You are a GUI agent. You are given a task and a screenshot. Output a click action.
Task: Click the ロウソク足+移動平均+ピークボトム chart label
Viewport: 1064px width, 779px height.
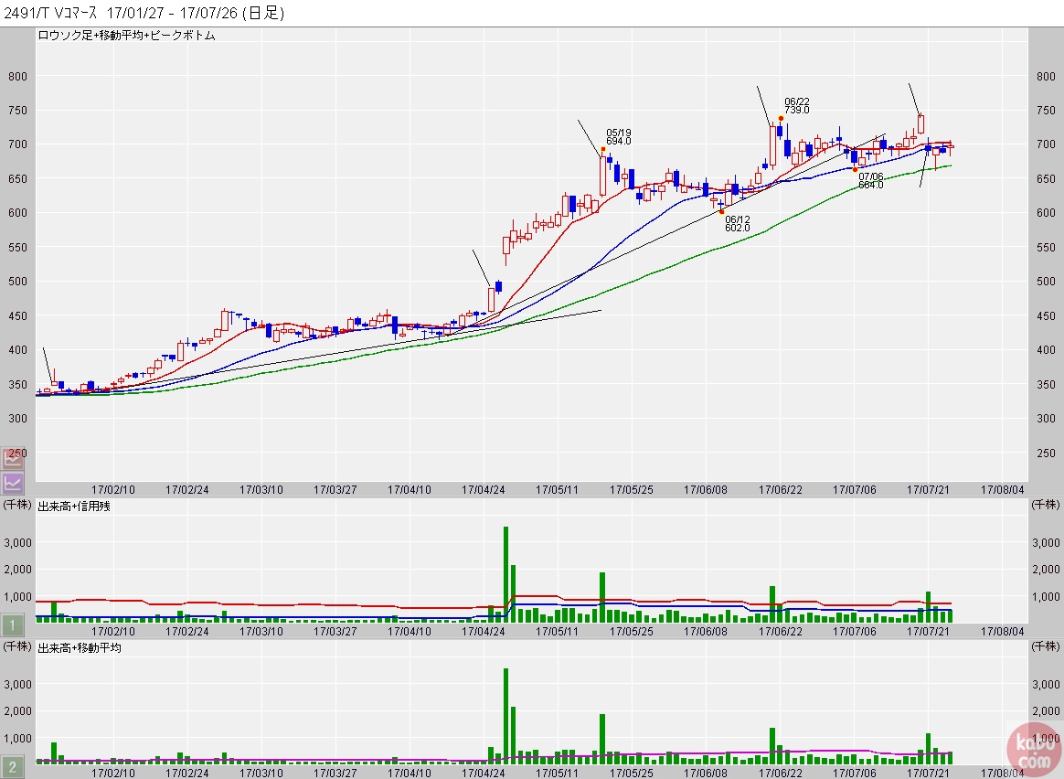[126, 35]
